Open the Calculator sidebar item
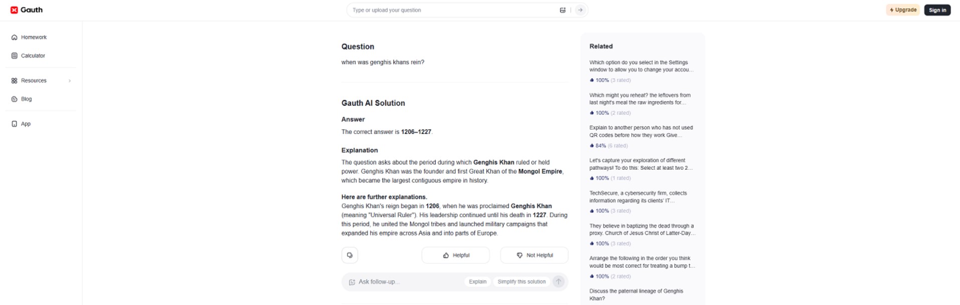This screenshot has width=960, height=305. tap(33, 56)
